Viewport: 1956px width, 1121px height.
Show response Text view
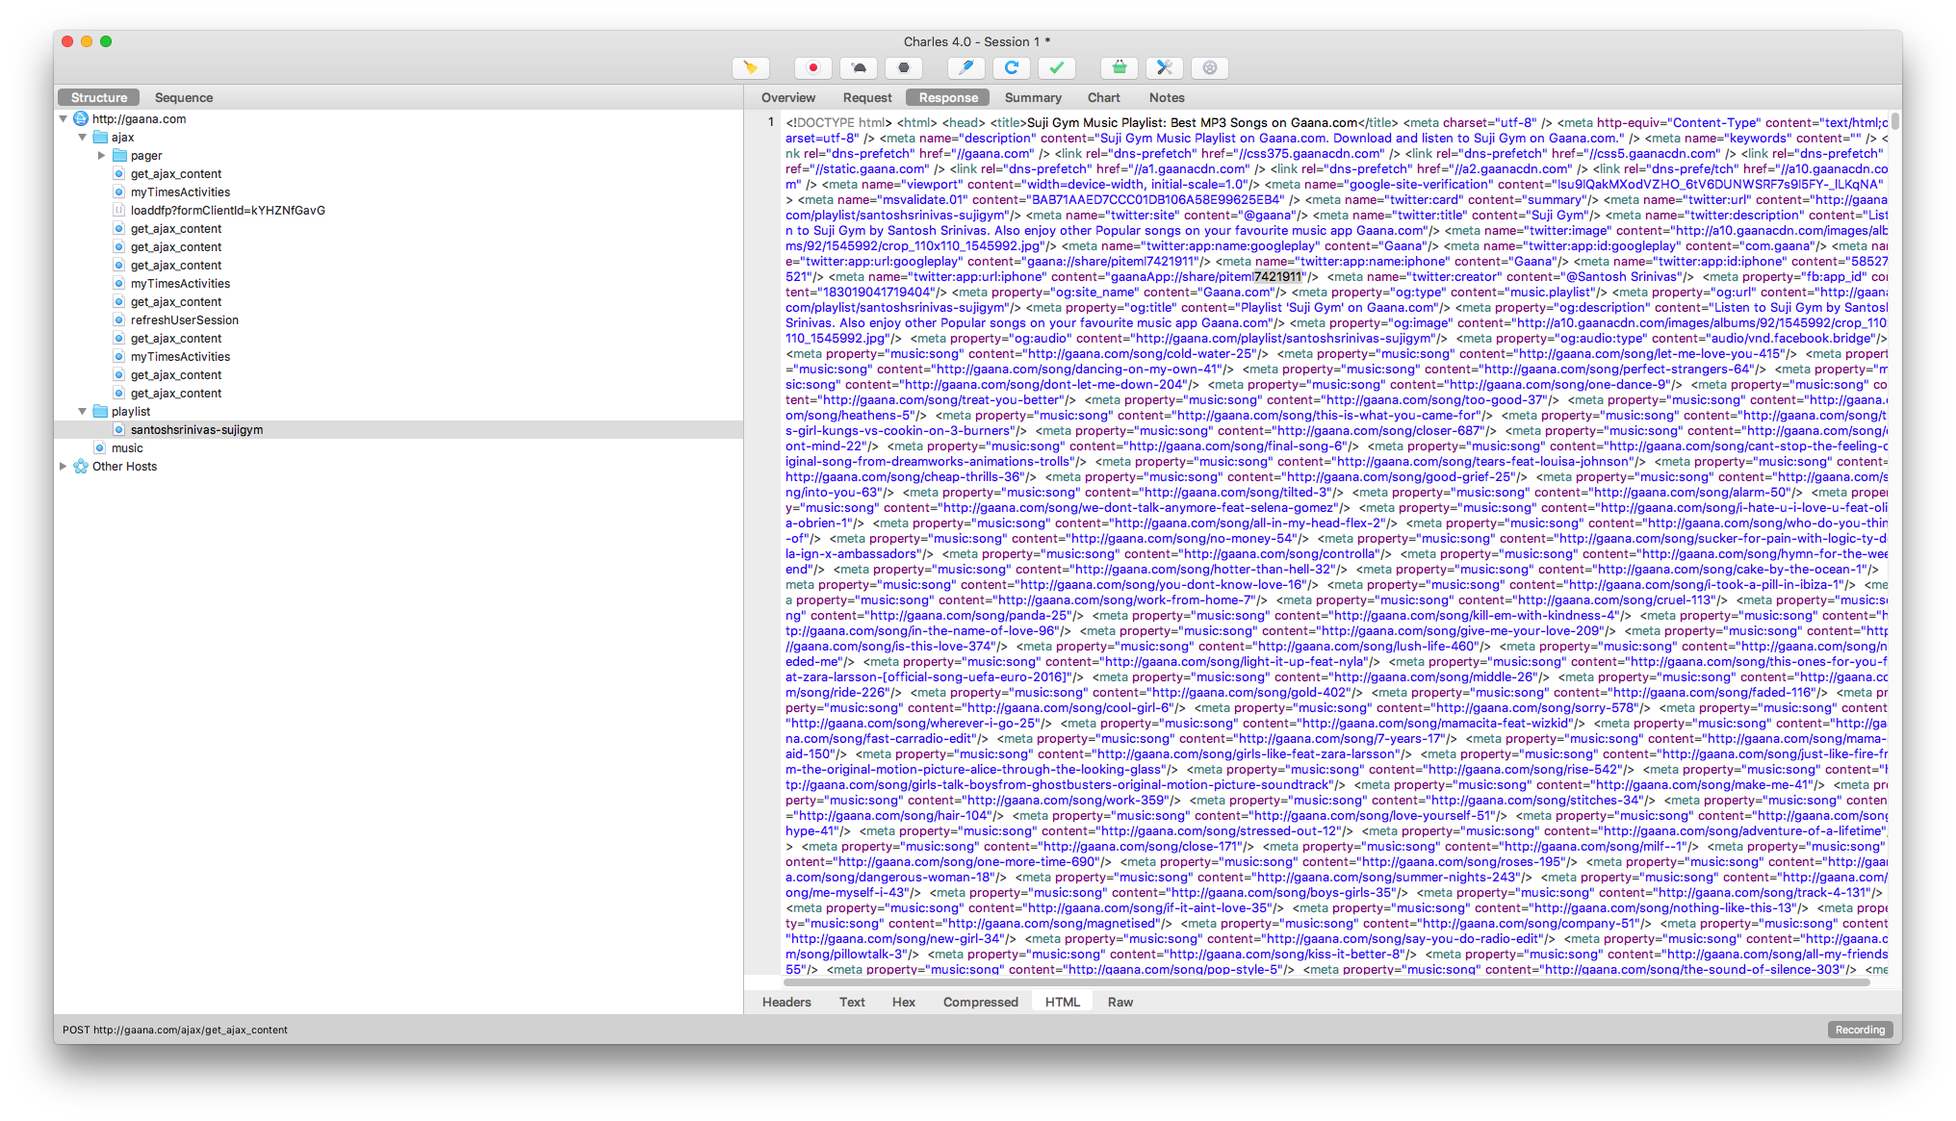[x=852, y=1002]
